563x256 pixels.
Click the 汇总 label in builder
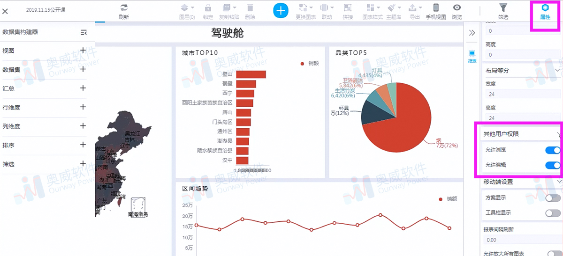pos(8,88)
